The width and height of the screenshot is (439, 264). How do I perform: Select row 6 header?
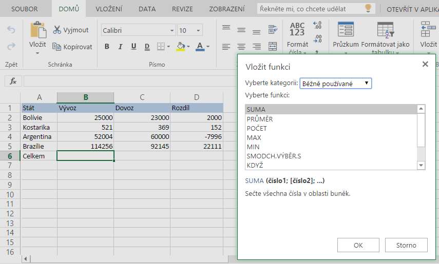click(x=10, y=156)
